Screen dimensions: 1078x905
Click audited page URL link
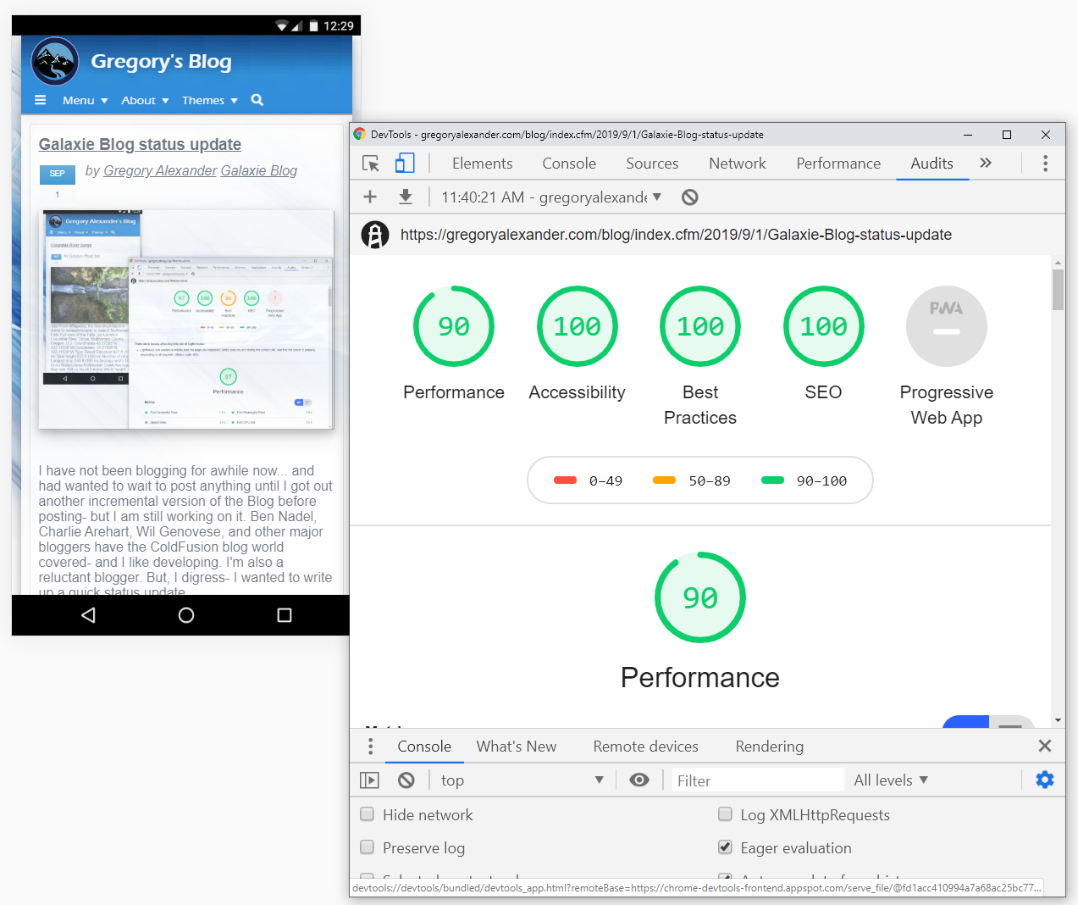(x=676, y=235)
